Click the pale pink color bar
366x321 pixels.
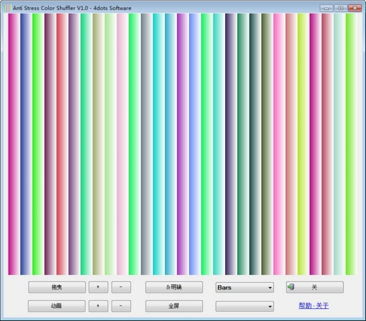(122, 144)
